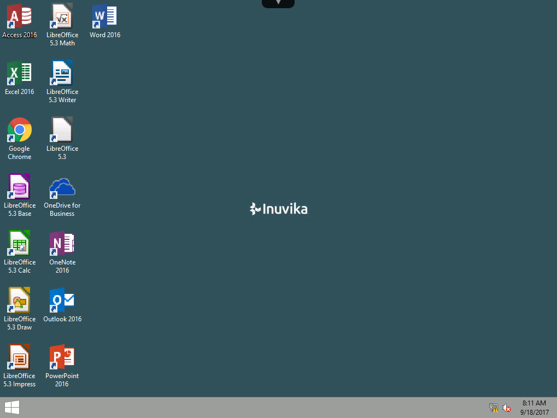Open the Windows Start menu
The width and height of the screenshot is (557, 418).
click(11, 407)
